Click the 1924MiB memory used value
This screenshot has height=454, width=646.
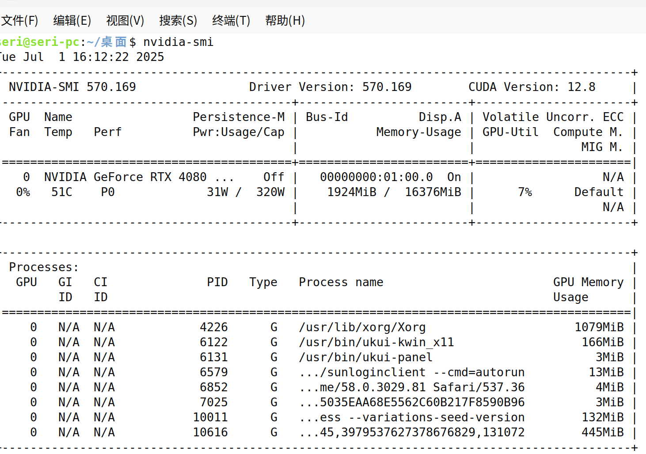tap(352, 192)
